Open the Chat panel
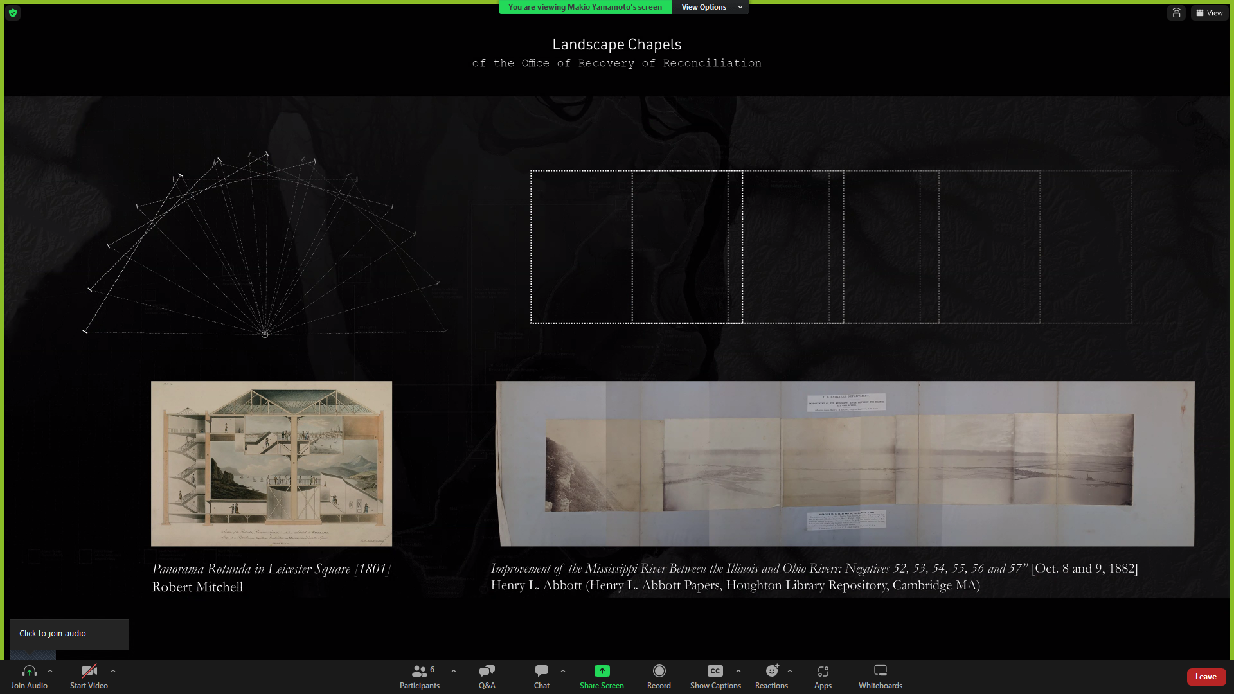 coord(542,677)
